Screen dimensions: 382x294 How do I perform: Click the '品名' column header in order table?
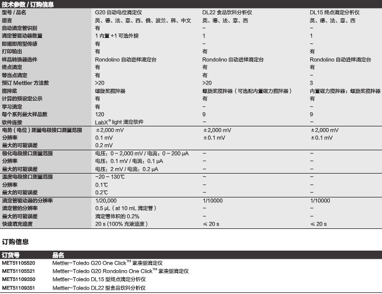point(58,255)
